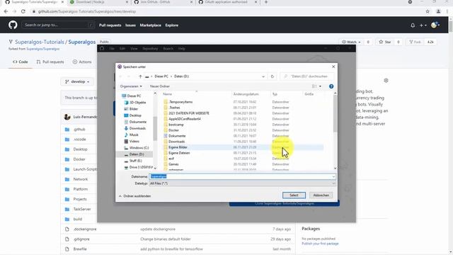Open the Superalgos-Tutorials owner link
453x255 pixels.
[40, 42]
